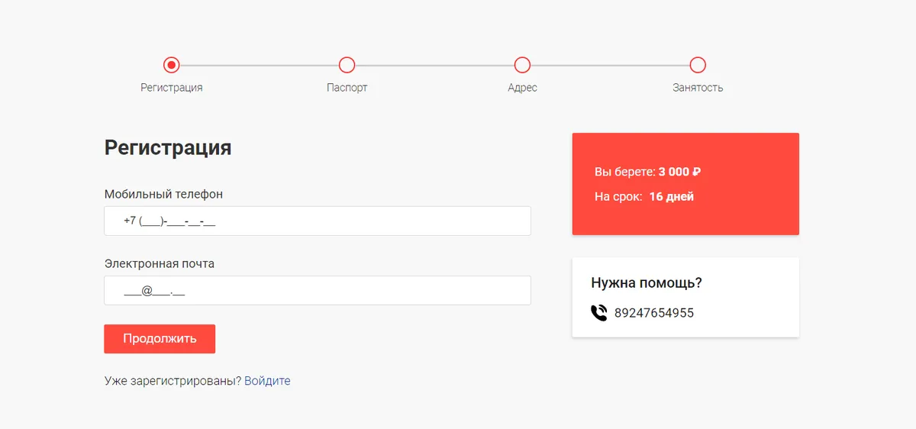Select the Регистрация step circle

point(172,65)
